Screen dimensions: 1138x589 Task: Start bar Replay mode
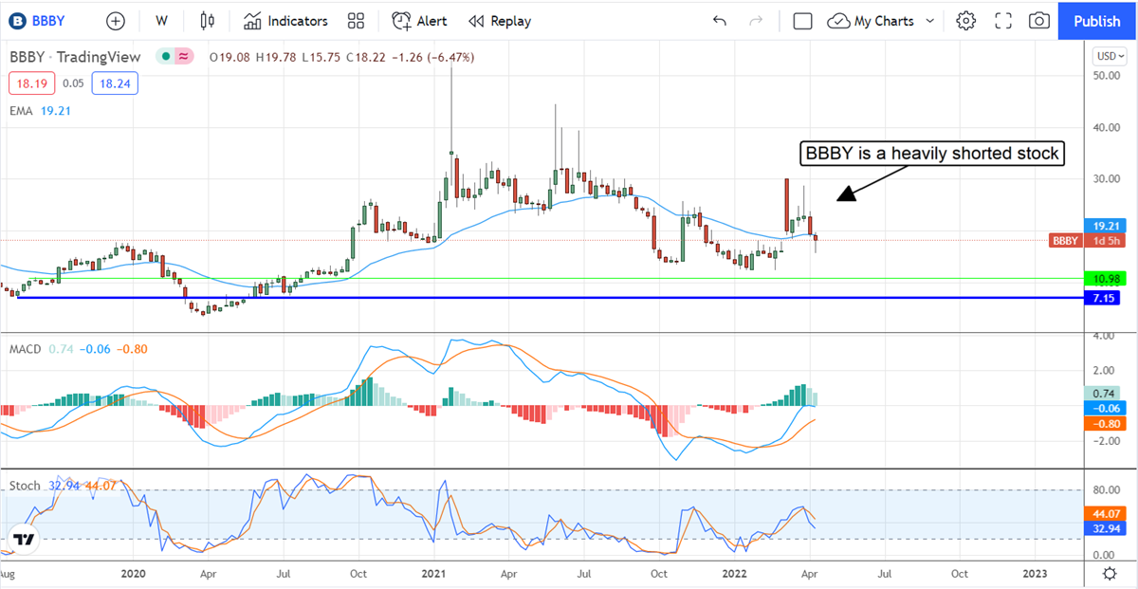pos(500,21)
